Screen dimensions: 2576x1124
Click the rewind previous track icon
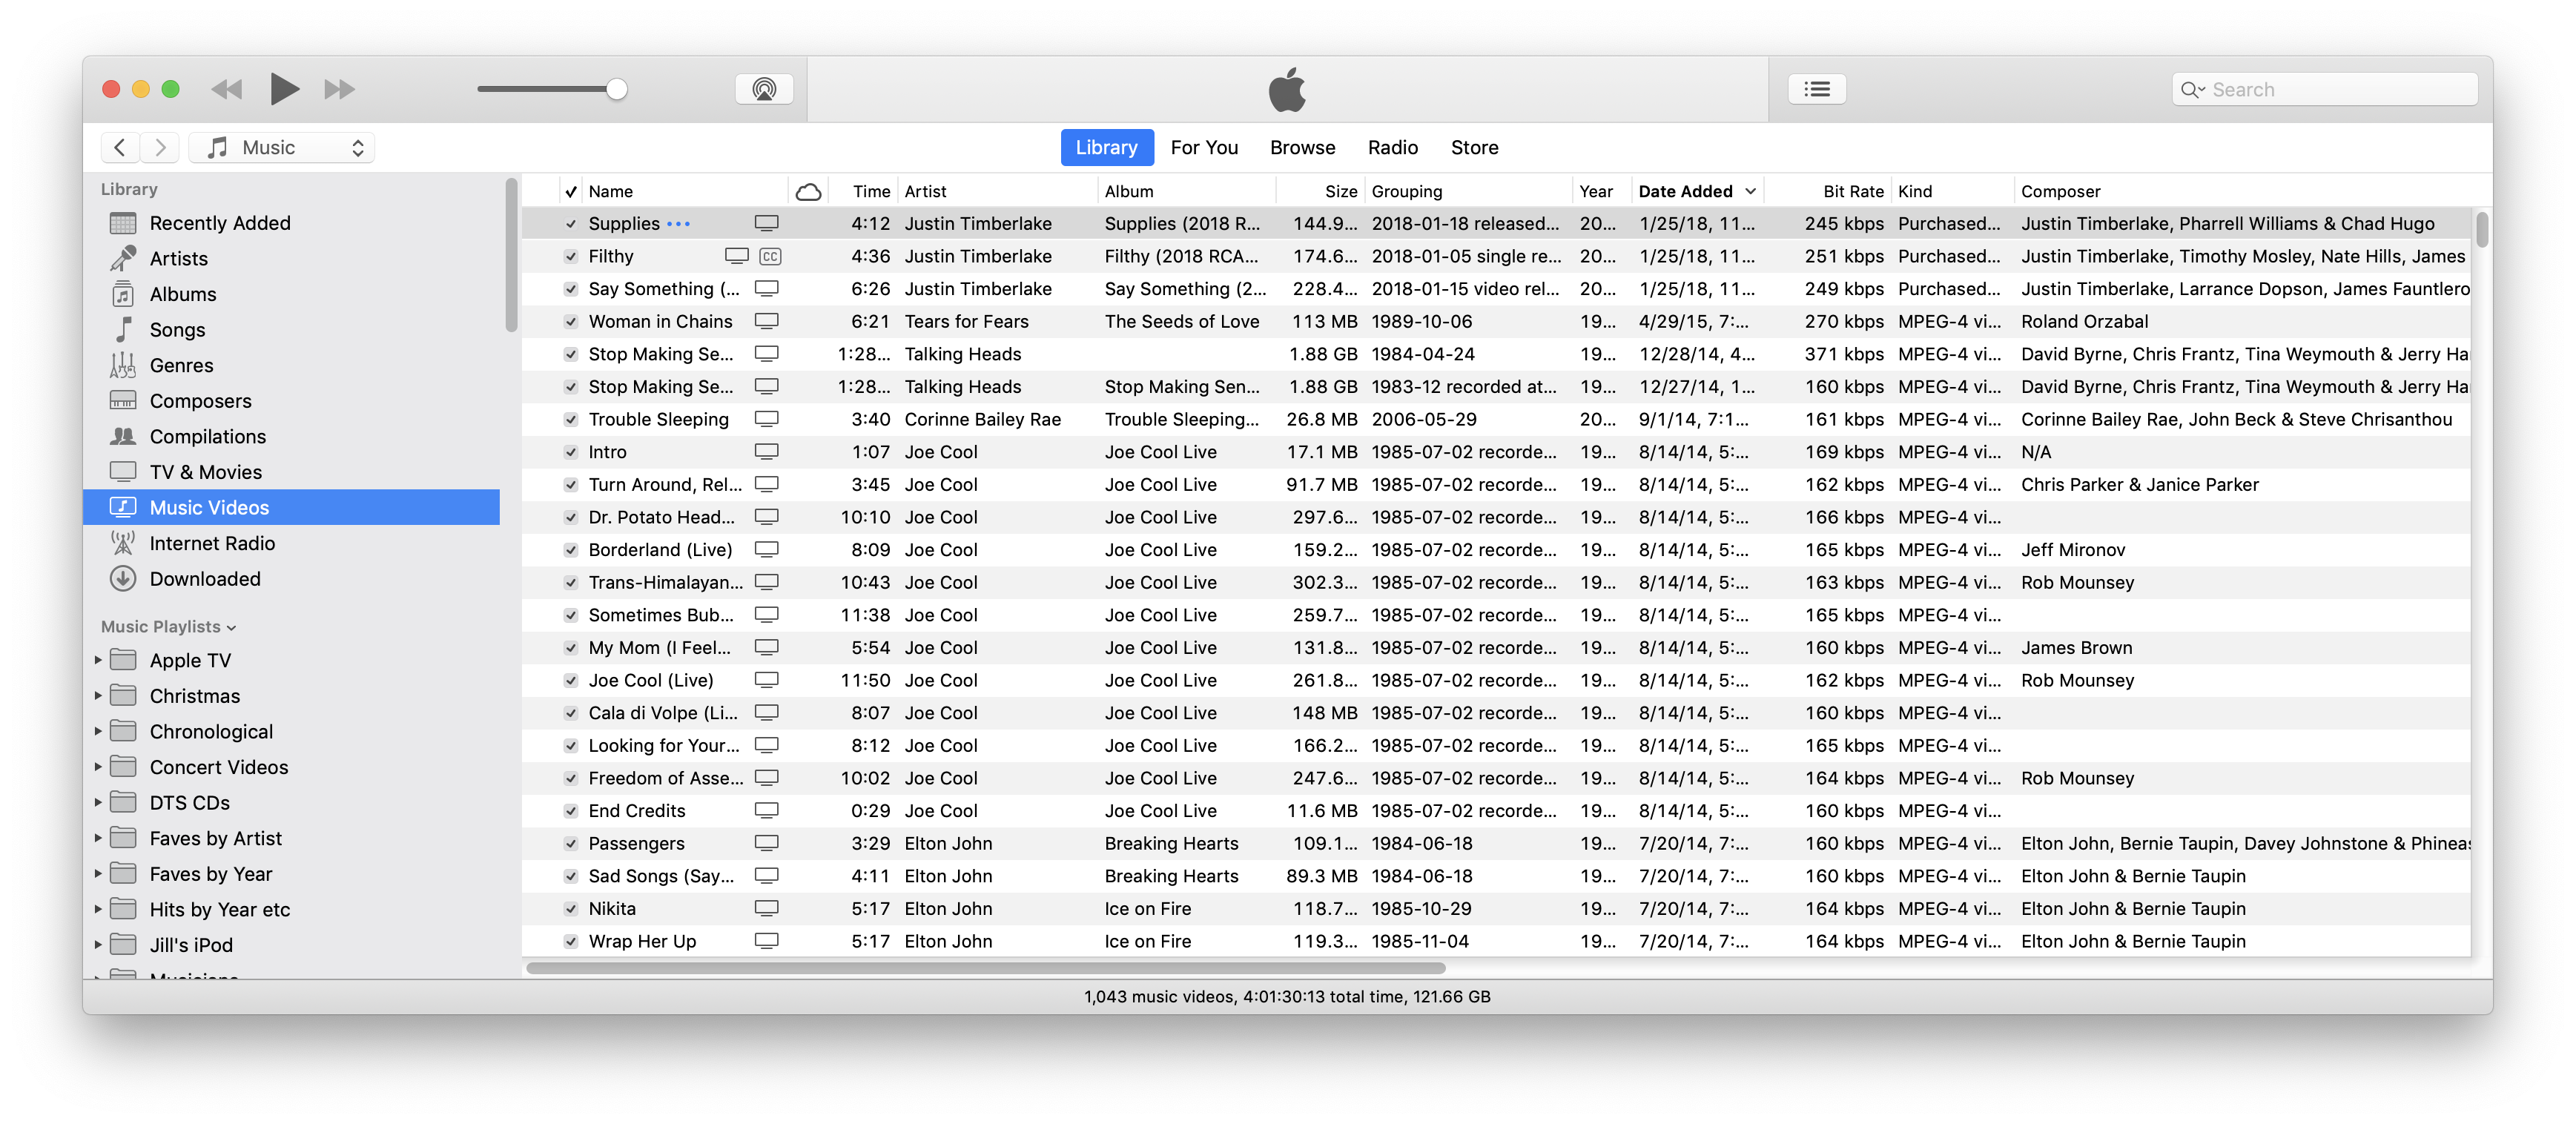point(227,90)
